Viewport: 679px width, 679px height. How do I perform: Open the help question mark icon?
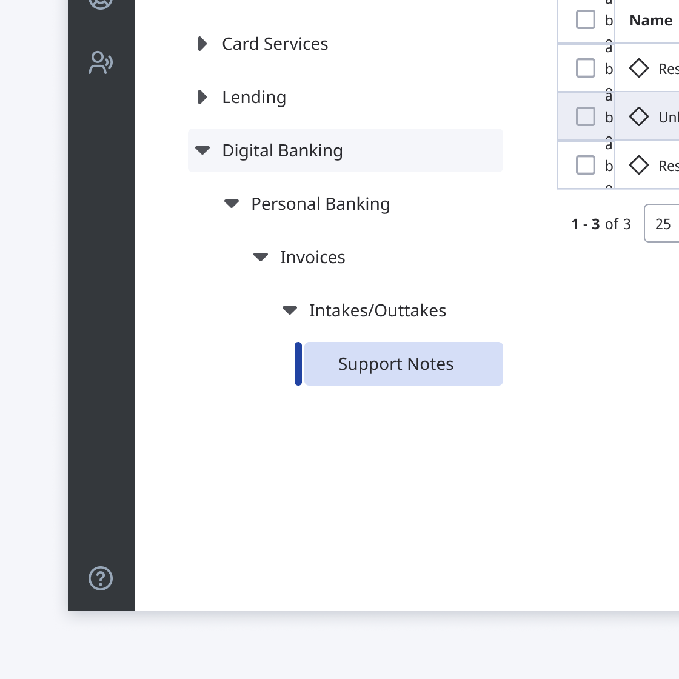point(101,578)
